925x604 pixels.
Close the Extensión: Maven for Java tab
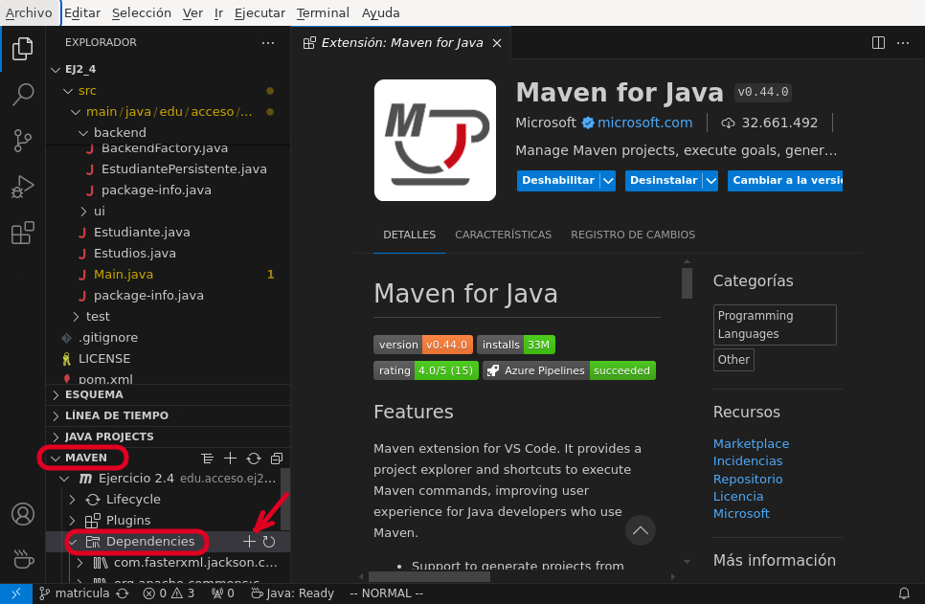point(497,43)
